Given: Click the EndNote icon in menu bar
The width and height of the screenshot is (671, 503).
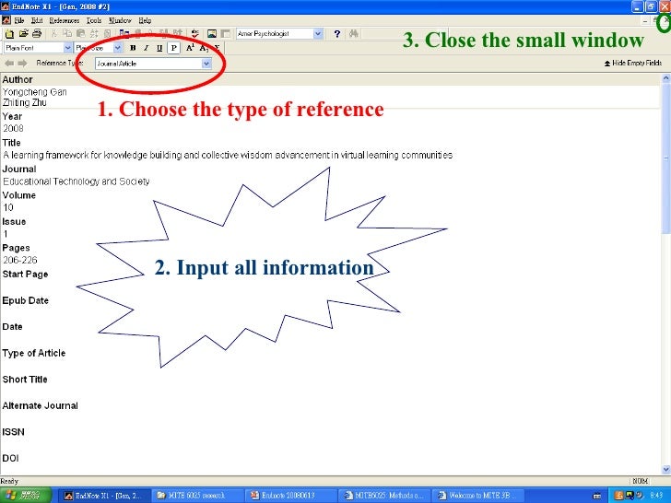Looking at the screenshot, I should (x=6, y=20).
